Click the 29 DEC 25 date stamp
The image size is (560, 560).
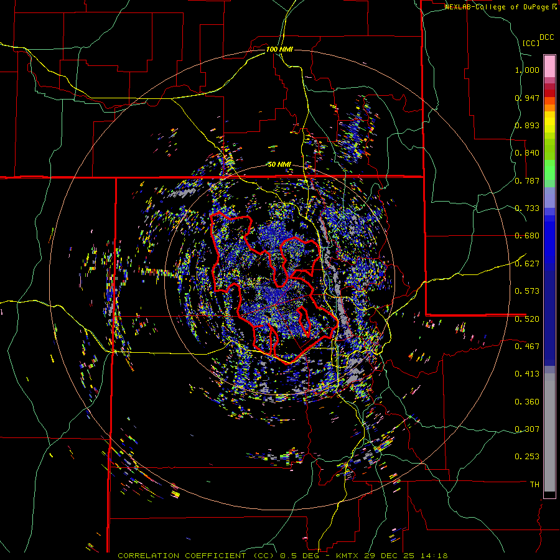coord(389,556)
